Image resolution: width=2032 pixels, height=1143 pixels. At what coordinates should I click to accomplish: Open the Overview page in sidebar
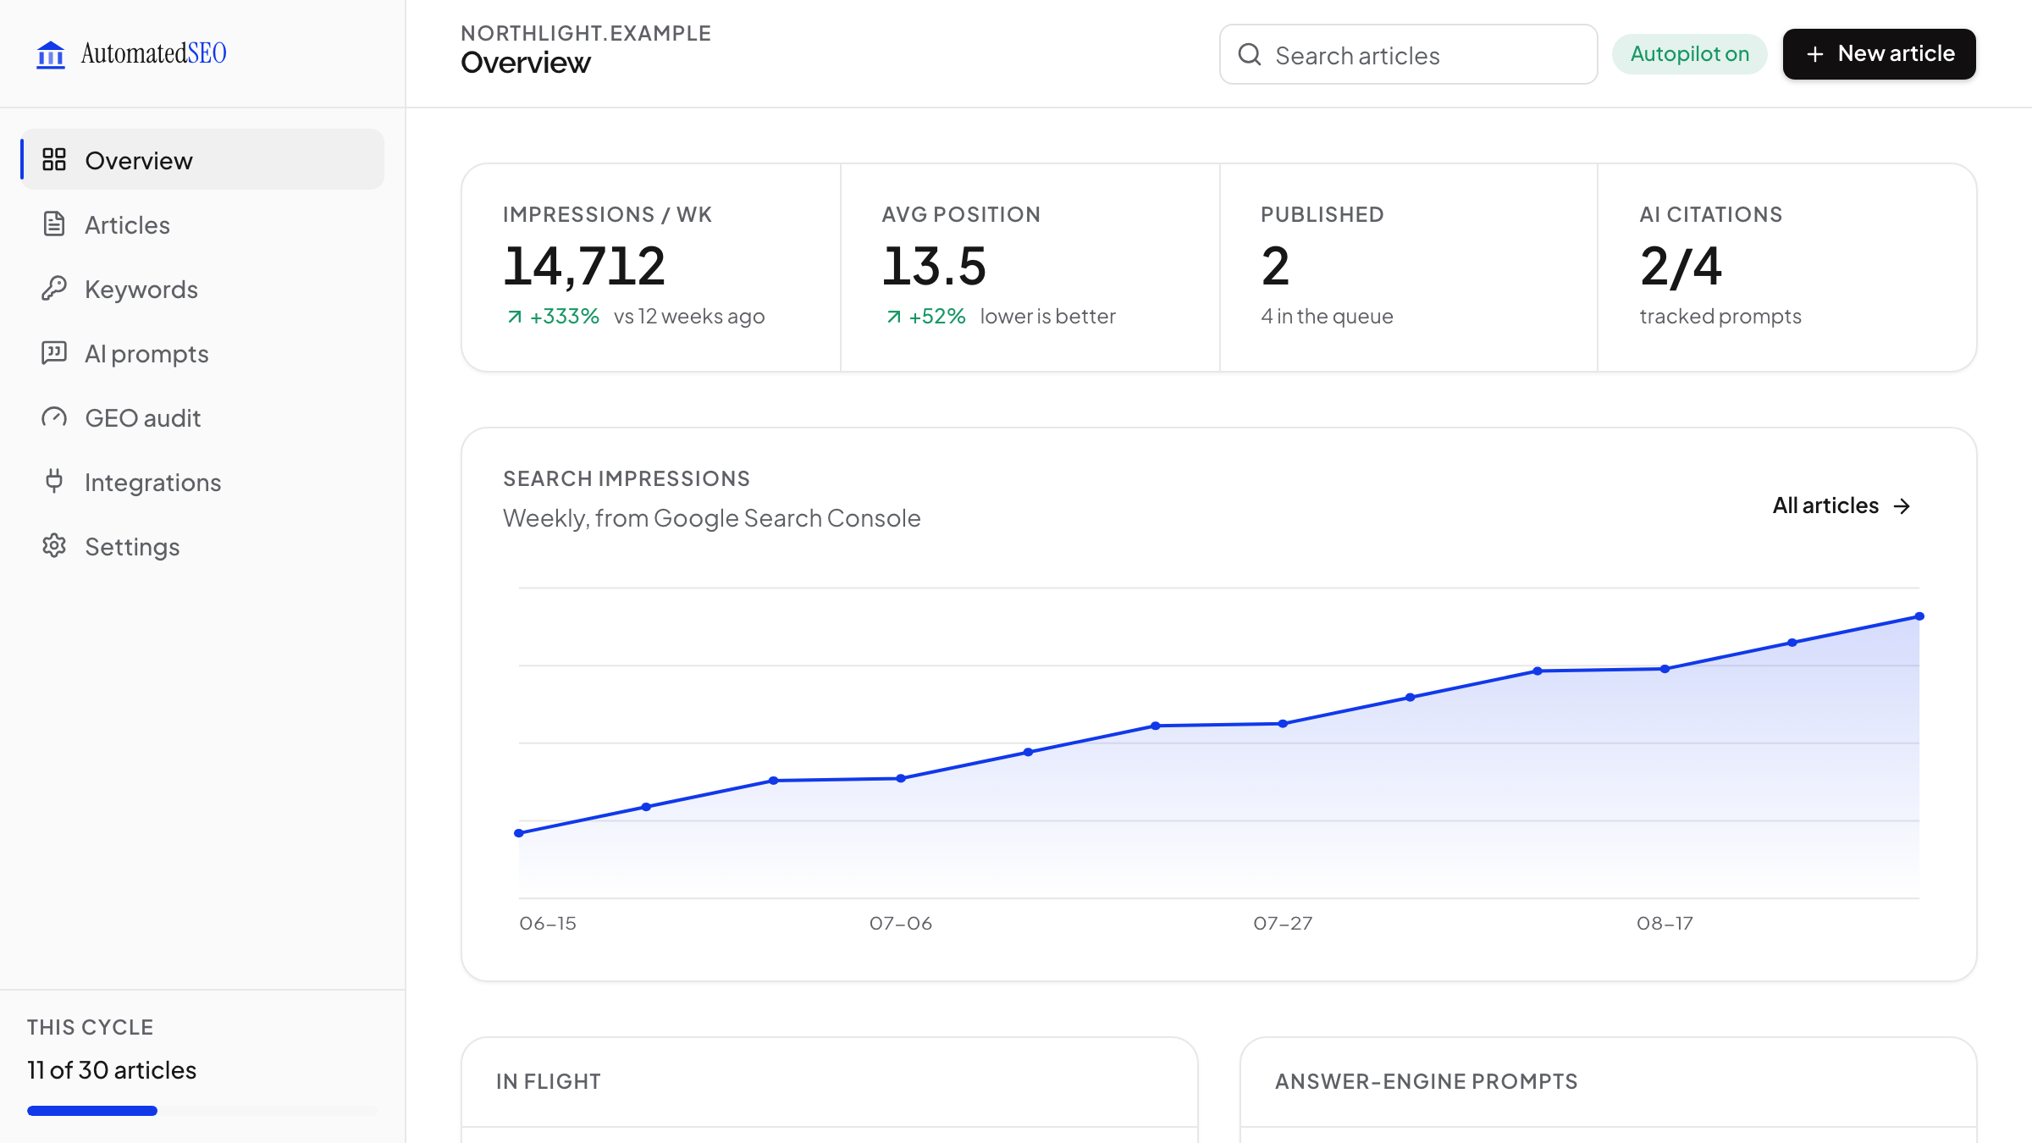pos(202,159)
